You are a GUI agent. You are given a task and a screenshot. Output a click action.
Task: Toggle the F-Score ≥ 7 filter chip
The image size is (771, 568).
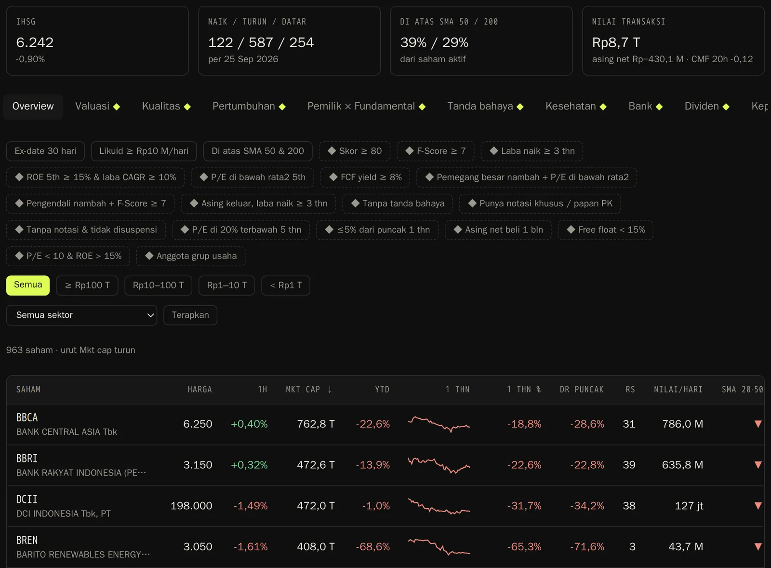[435, 151]
